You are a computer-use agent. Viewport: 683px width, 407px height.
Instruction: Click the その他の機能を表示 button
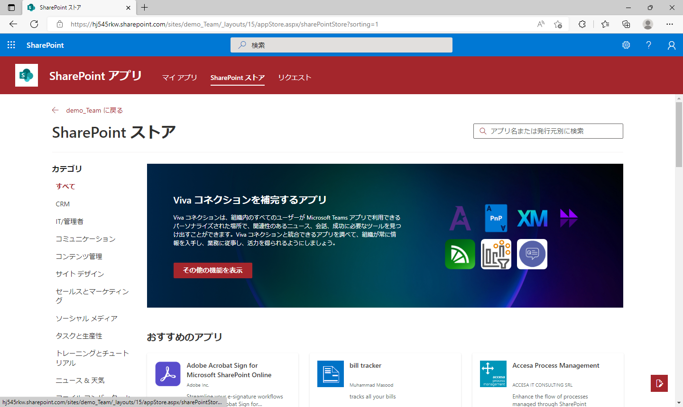pos(213,270)
